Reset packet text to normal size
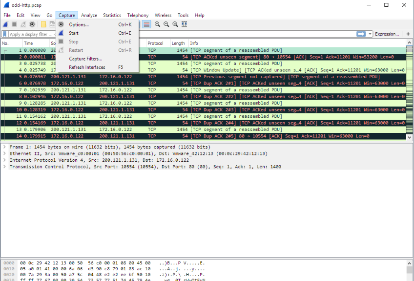 175,24
